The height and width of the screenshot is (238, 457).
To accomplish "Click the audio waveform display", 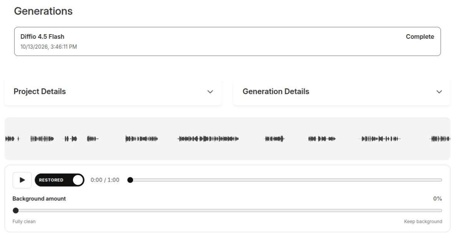I will tap(227, 139).
